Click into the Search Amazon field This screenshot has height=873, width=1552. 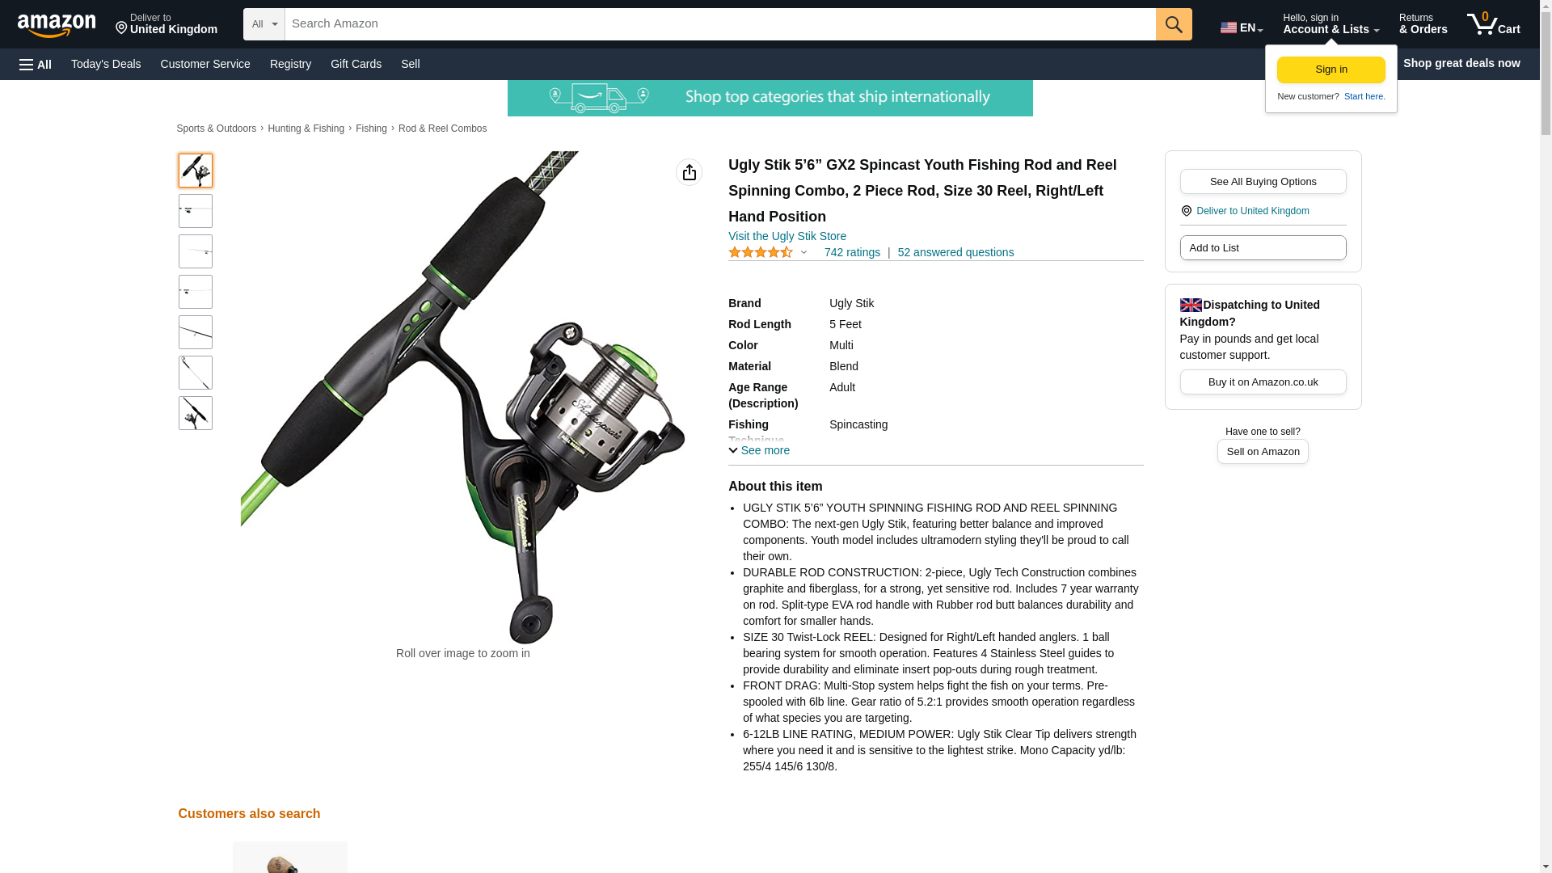(x=720, y=24)
